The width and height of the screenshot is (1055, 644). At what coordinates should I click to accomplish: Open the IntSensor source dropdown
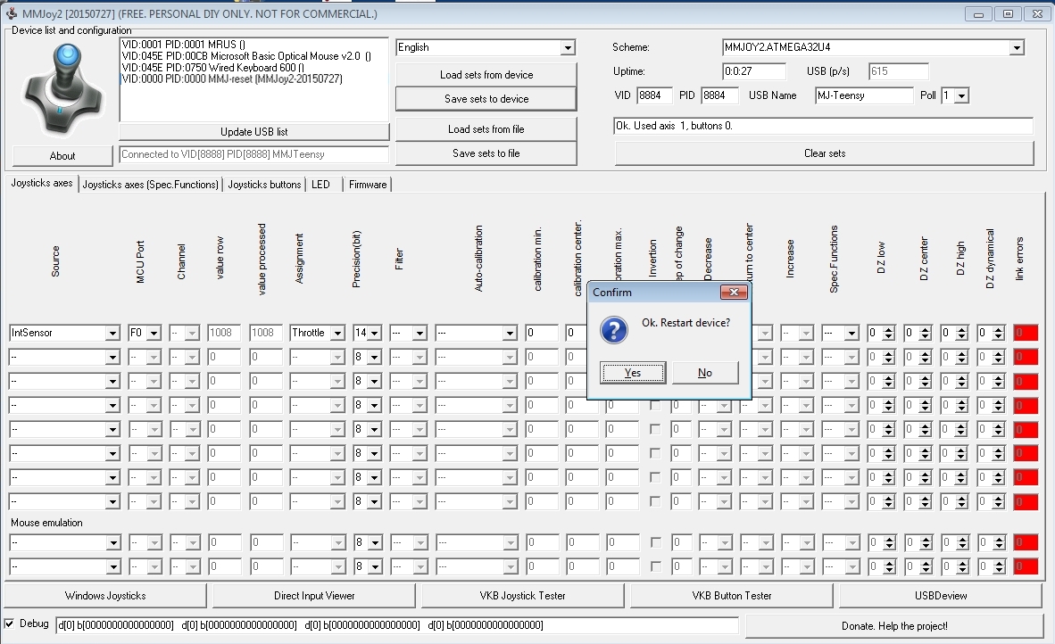112,333
